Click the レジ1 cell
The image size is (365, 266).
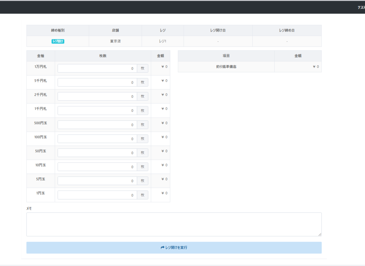click(x=163, y=41)
